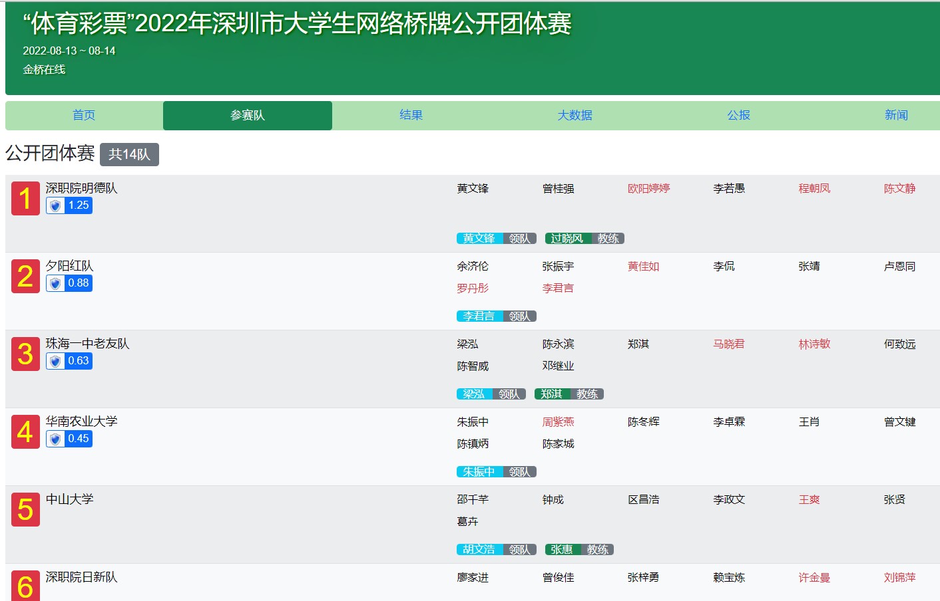Screen dimensions: 940x601
Task: Click the 李君言 team leader badge
Action: tap(479, 316)
